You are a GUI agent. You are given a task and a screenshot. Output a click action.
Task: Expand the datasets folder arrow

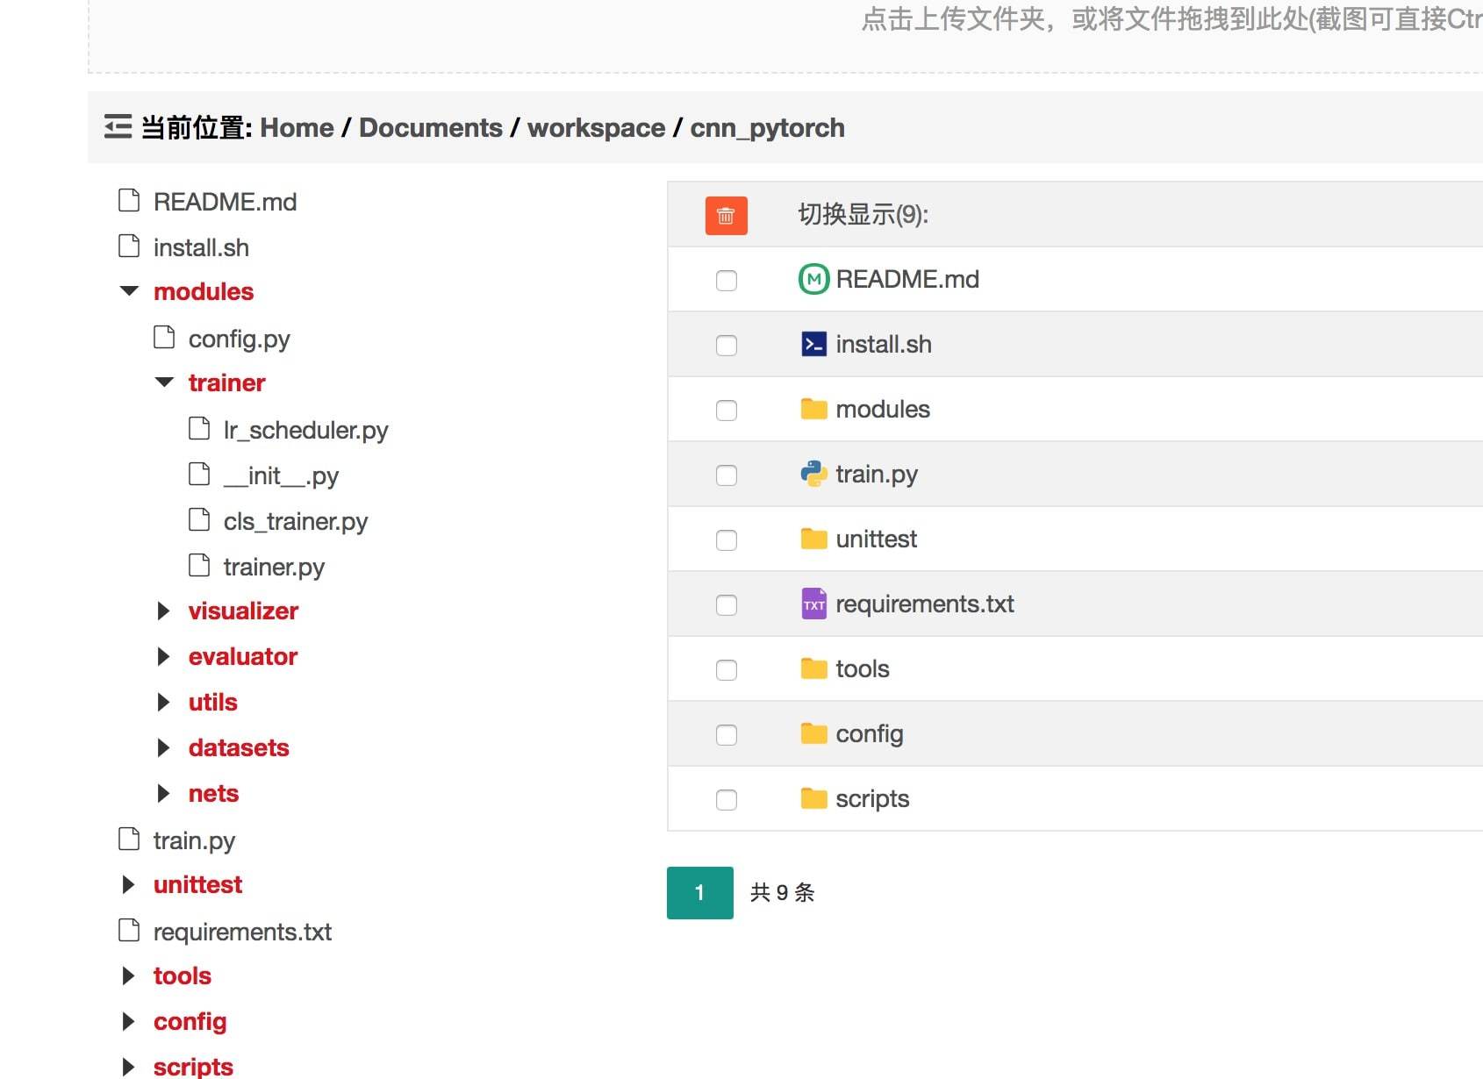pyautogui.click(x=163, y=747)
